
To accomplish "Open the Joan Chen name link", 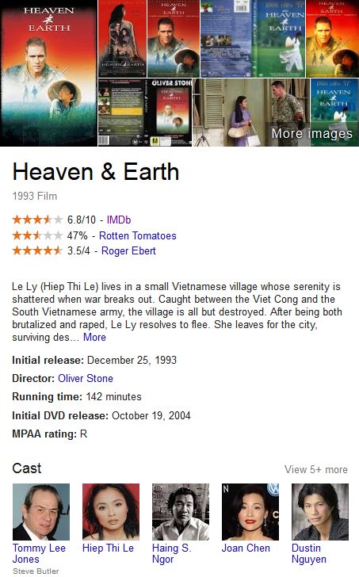I will click(x=246, y=548).
